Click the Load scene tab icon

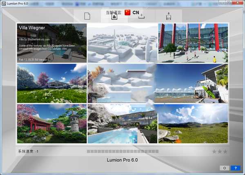(141, 16)
